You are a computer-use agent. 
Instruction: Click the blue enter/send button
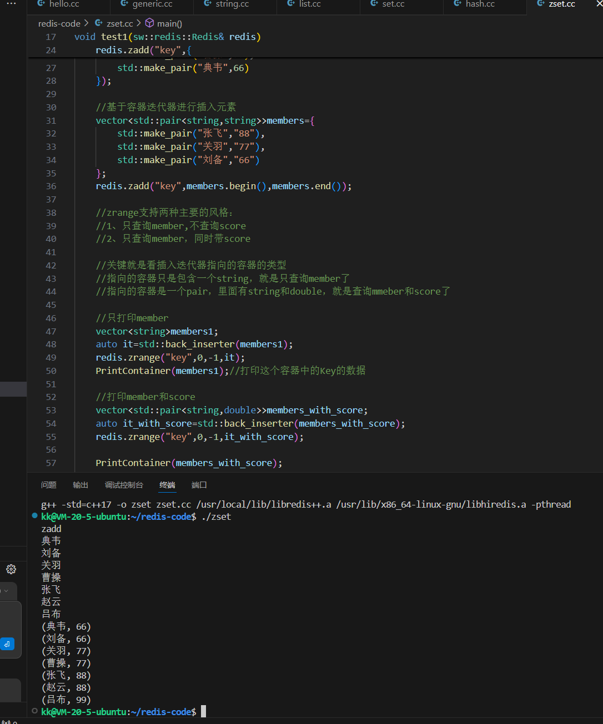click(7, 644)
